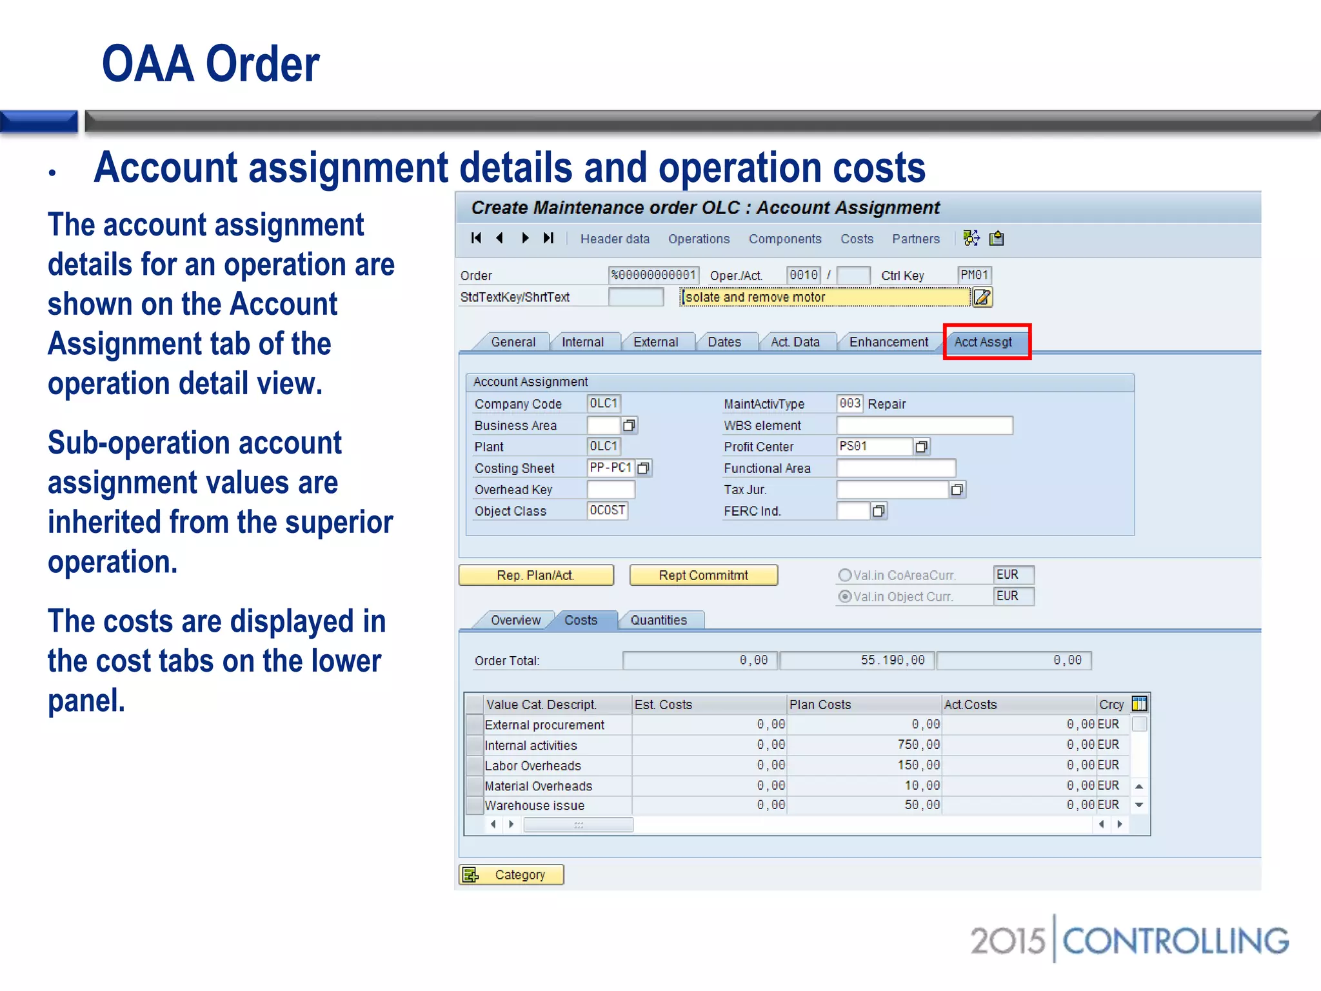Go to first operation arrow icon

pos(476,238)
